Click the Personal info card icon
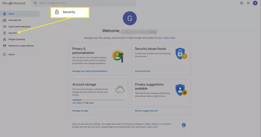This screenshot has width=261, height=137. click(5, 20)
